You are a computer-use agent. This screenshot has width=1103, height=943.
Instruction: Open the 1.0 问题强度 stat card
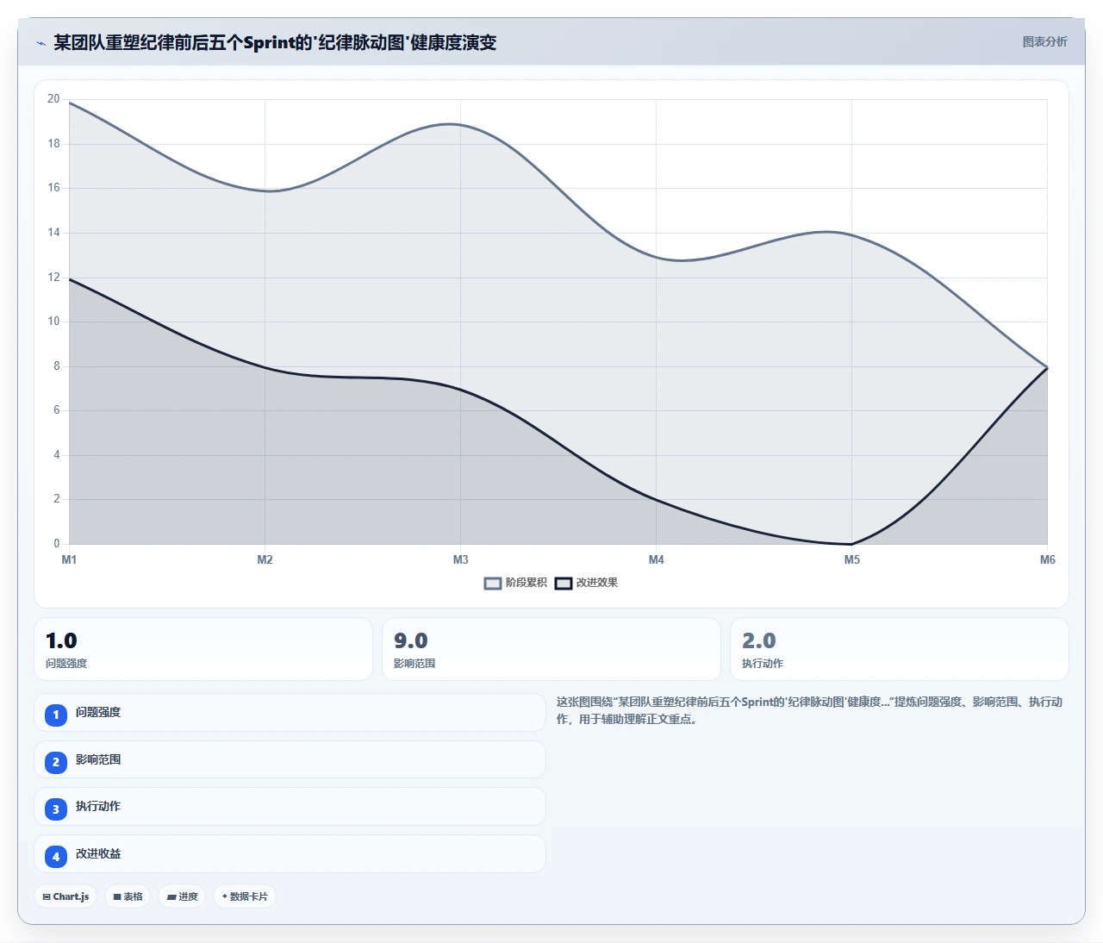coord(203,649)
